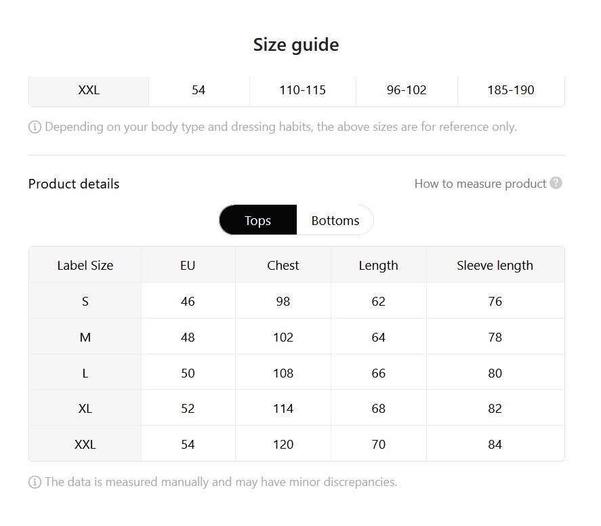Image resolution: width=601 pixels, height=526 pixels.
Task: Click the S label size row
Action: pos(85,301)
